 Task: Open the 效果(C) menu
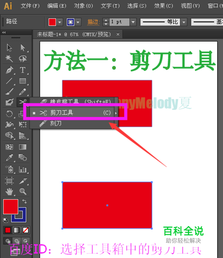click(163, 6)
